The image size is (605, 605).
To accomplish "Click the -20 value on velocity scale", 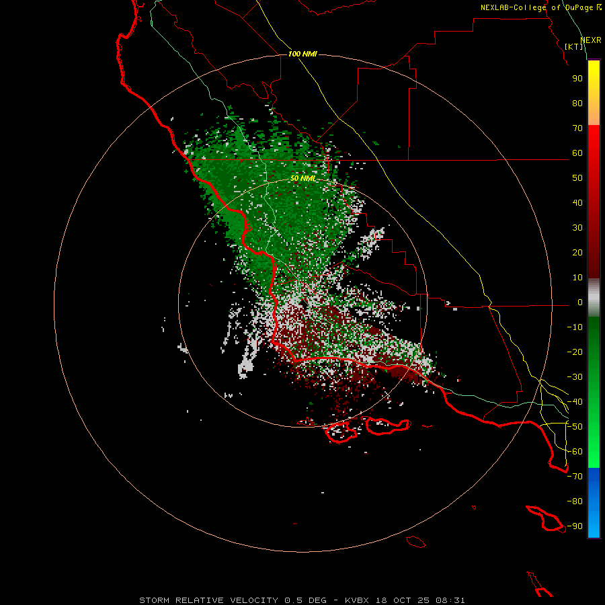I will tap(575, 352).
